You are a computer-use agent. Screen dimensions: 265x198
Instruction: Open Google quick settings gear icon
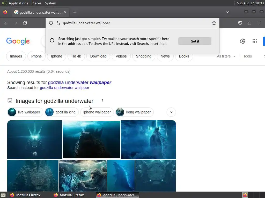243,41
